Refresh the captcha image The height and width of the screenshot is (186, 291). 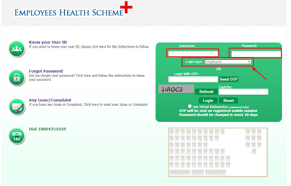tap(206, 92)
